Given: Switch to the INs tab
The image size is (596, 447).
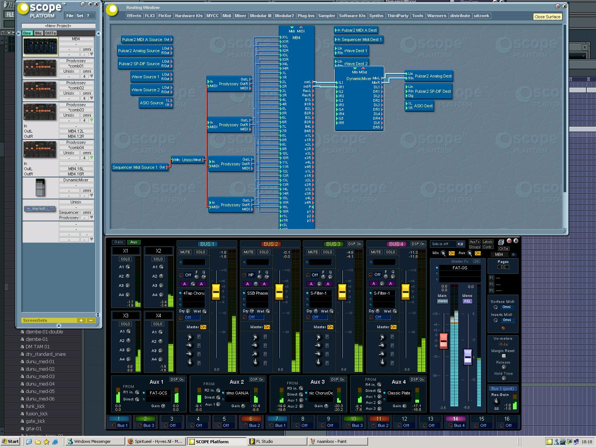Looking at the screenshot, I should tap(38, 33).
